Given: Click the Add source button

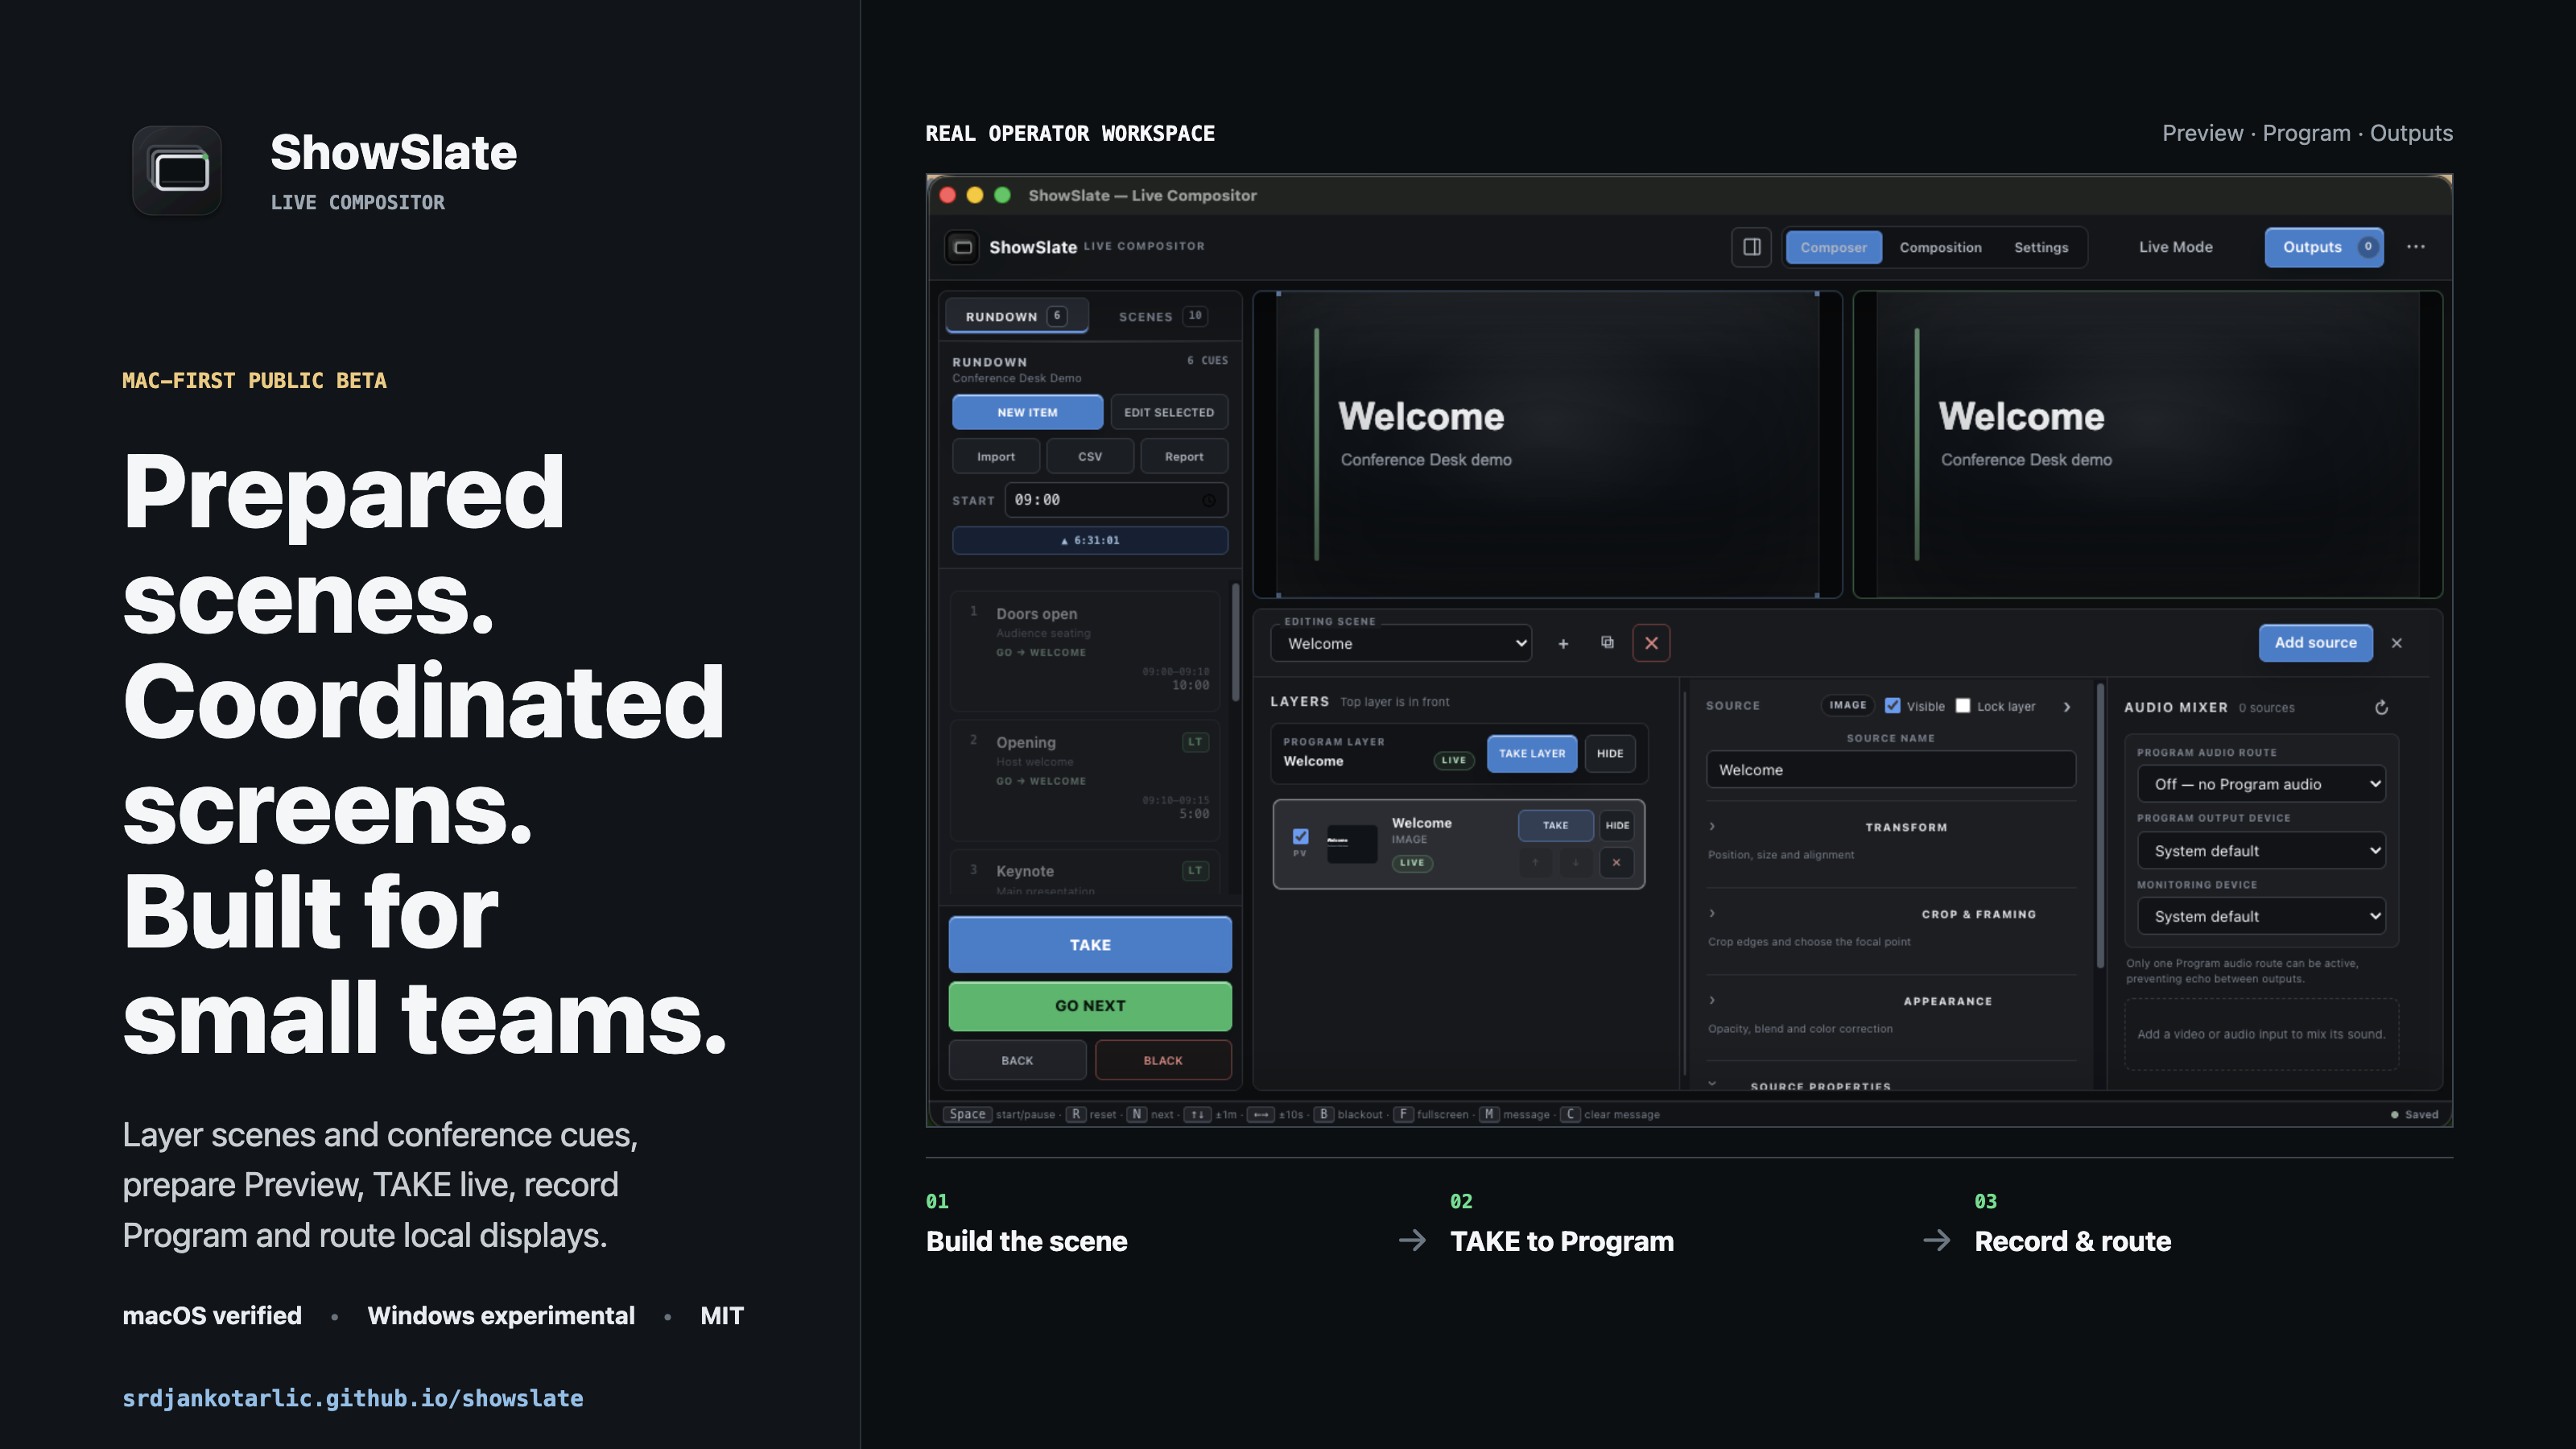Looking at the screenshot, I should (2315, 643).
